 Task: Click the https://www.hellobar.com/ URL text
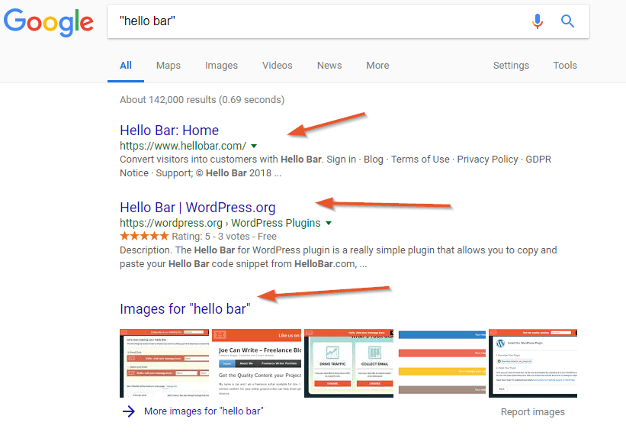[183, 147]
